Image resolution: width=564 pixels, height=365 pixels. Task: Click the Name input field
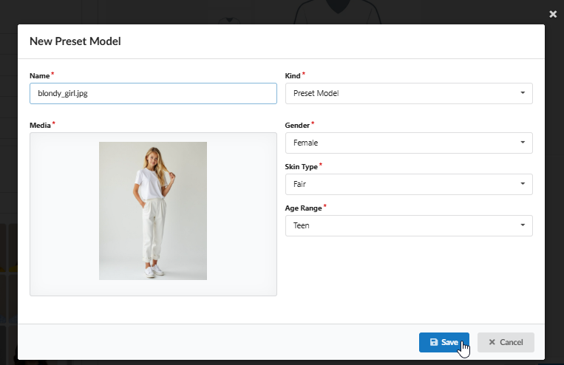point(153,94)
